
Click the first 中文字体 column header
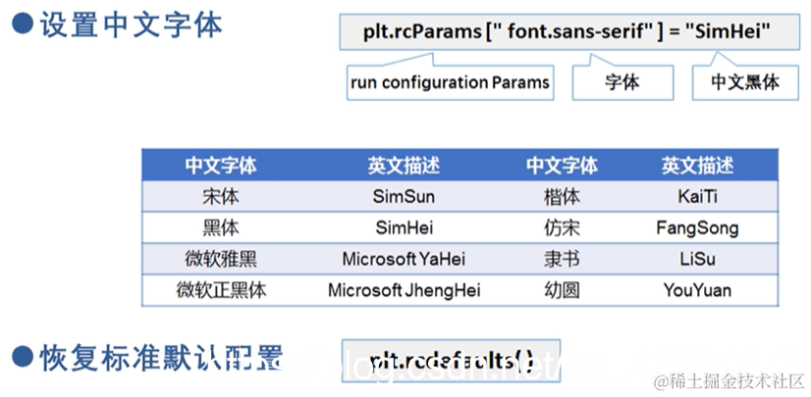[221, 166]
